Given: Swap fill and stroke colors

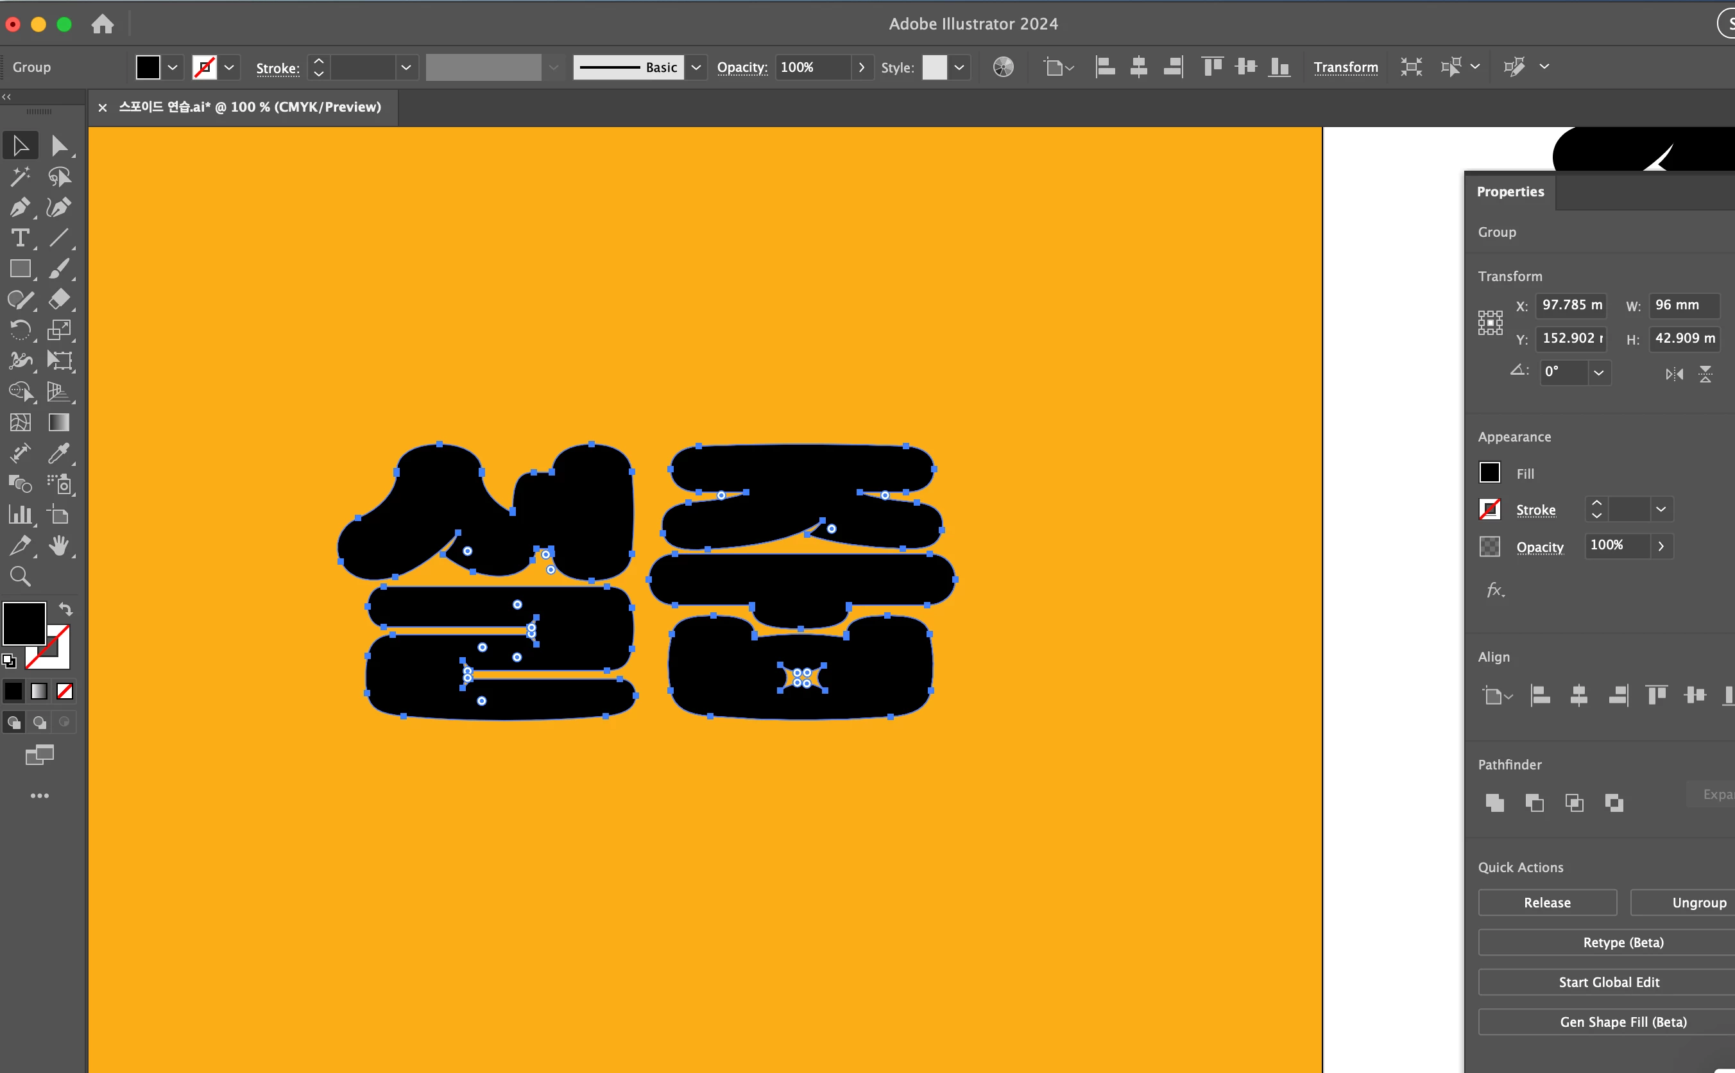Looking at the screenshot, I should [x=65, y=609].
